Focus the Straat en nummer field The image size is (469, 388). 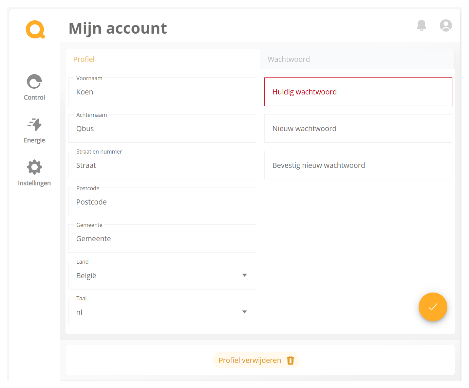pos(162,165)
